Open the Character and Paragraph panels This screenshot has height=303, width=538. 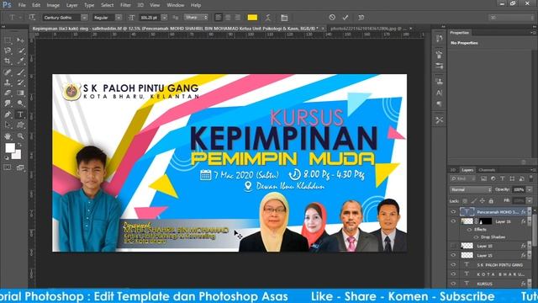coord(284,17)
